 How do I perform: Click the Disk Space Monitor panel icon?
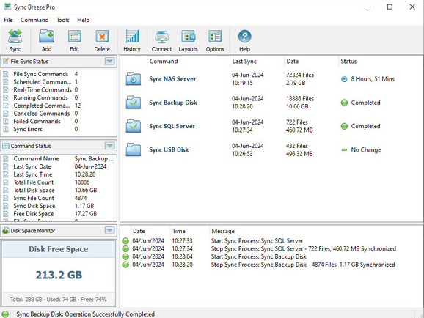[x=6, y=231]
